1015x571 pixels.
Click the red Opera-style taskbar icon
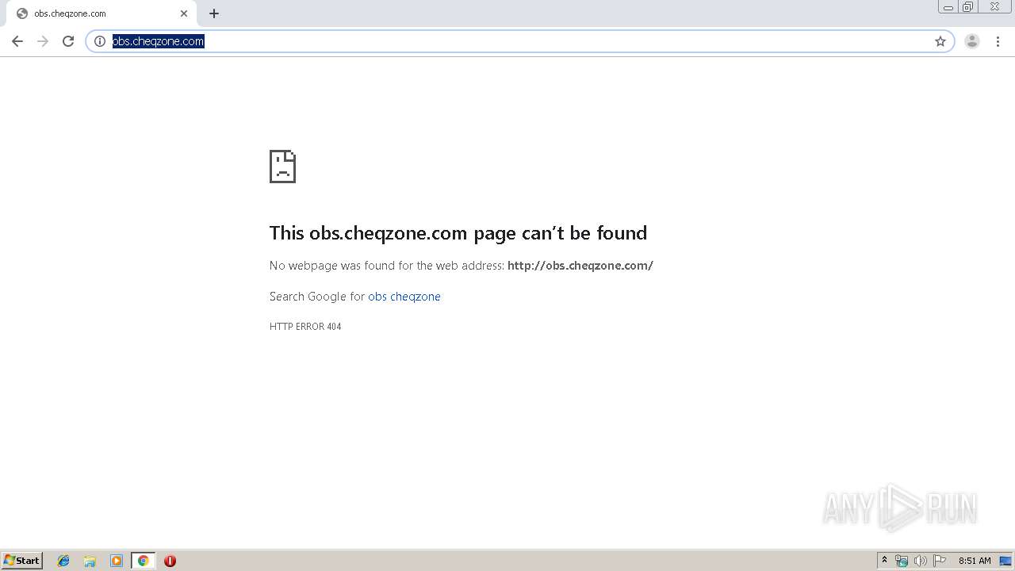pyautogui.click(x=170, y=561)
